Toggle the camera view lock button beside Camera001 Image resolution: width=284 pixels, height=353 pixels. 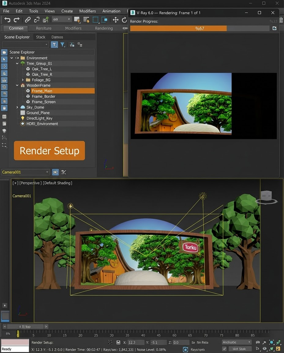[55, 172]
